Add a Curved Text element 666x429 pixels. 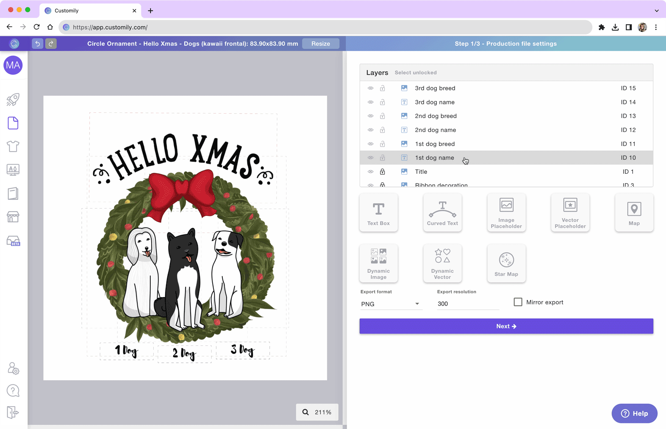pyautogui.click(x=442, y=212)
